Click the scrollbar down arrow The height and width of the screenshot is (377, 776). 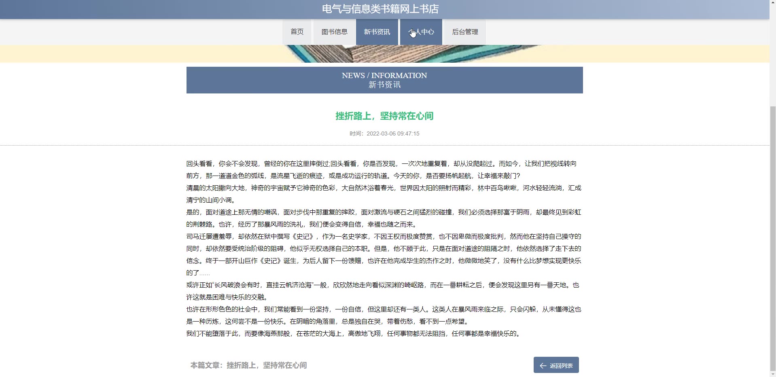pos(772,374)
